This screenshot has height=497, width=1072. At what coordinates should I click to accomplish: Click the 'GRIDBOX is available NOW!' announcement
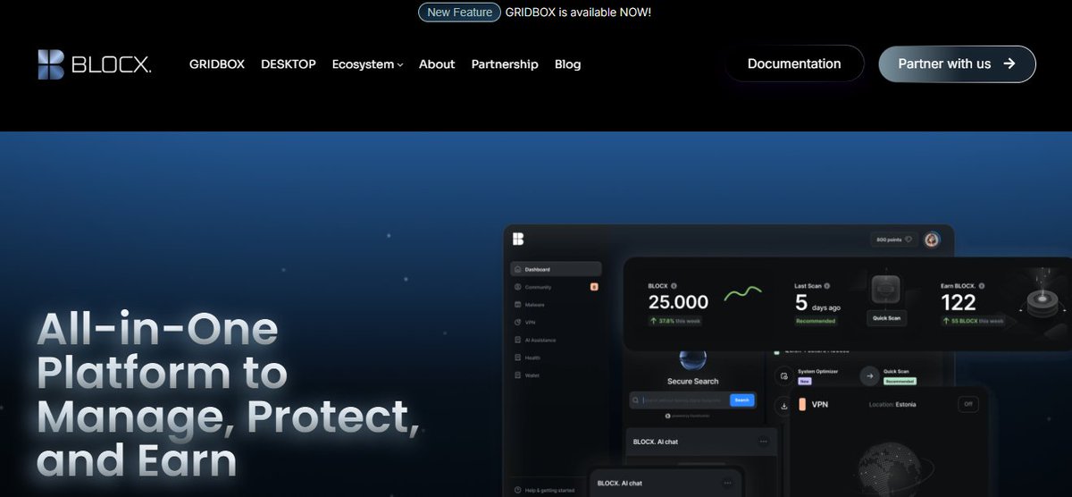pyautogui.click(x=578, y=13)
